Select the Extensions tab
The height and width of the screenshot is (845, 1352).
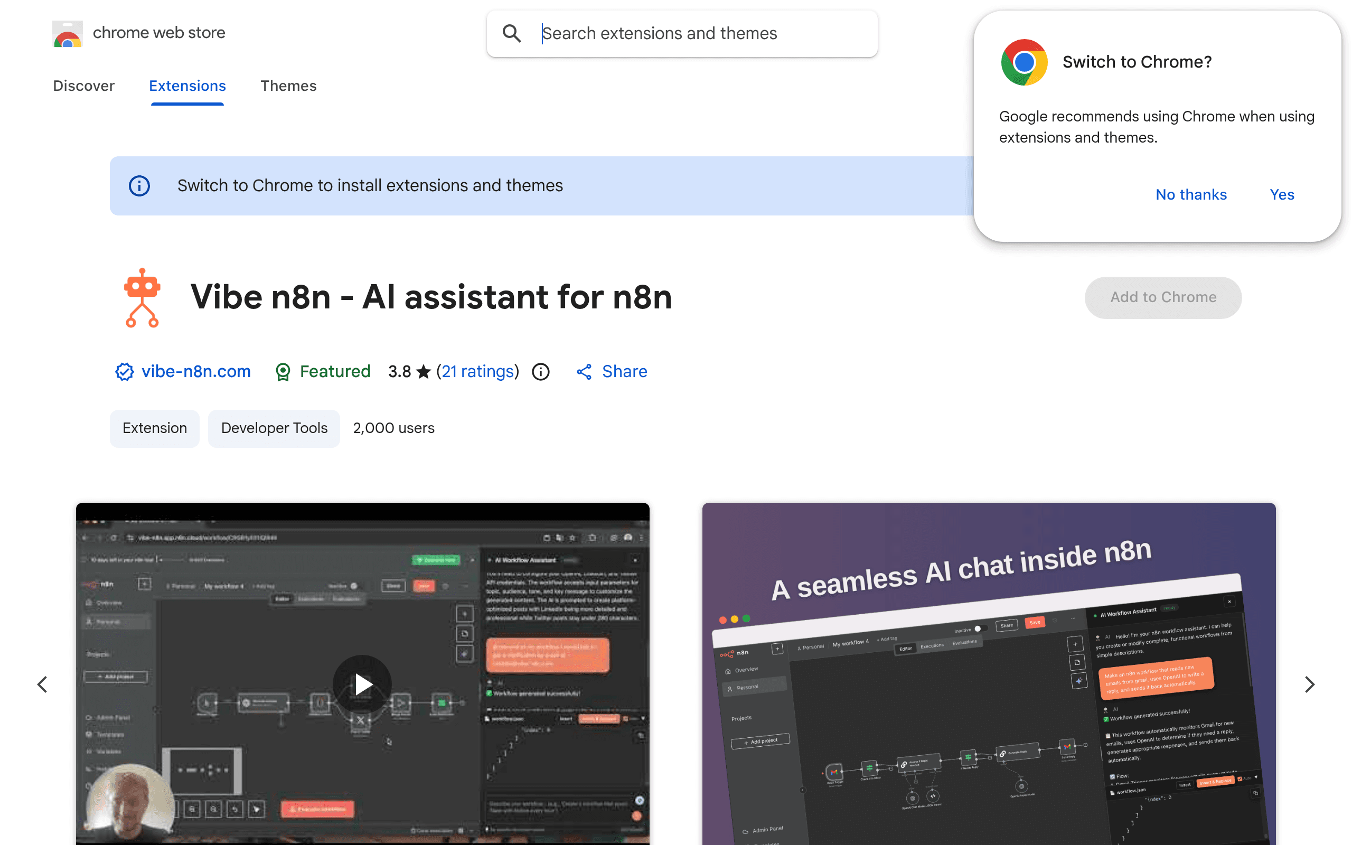pyautogui.click(x=187, y=86)
